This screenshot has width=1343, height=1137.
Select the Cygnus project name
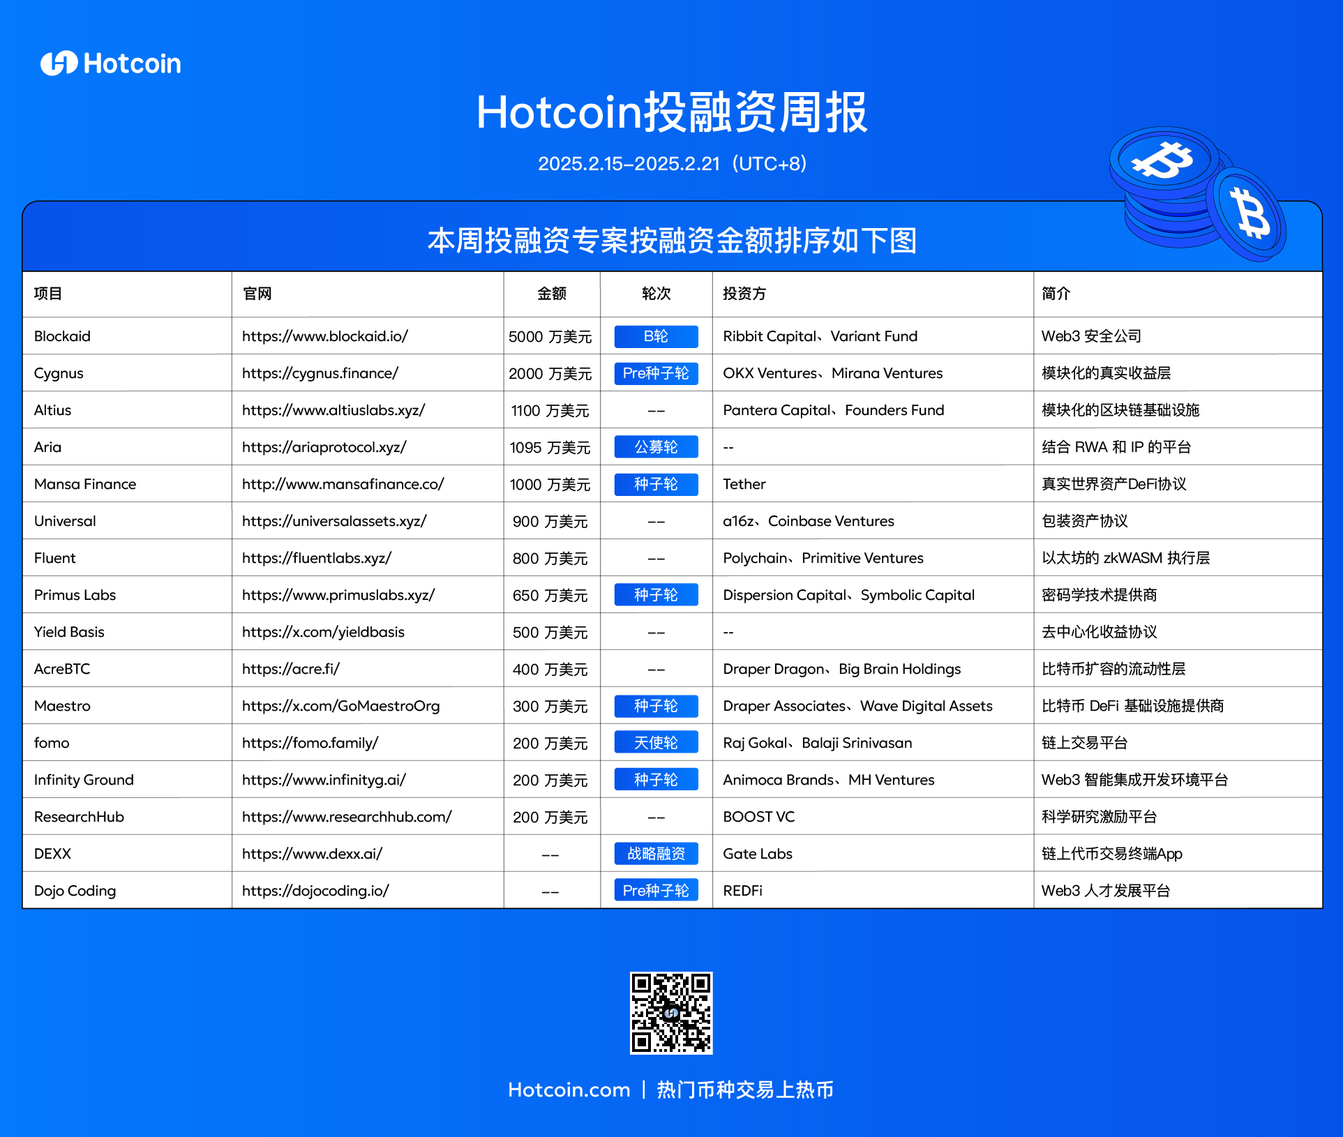tap(59, 373)
